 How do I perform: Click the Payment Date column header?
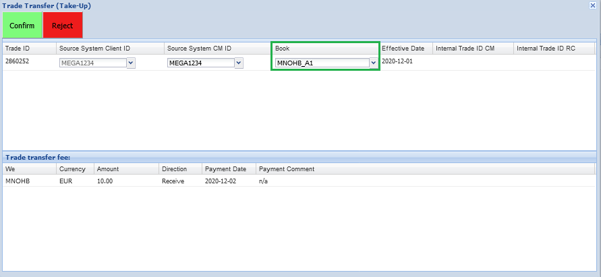225,168
